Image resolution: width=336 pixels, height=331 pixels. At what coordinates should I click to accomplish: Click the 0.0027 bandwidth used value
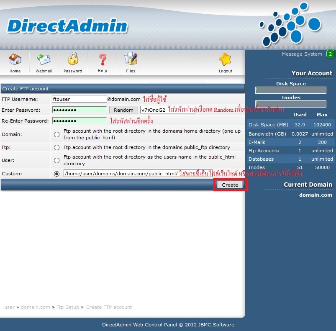tap(300, 134)
